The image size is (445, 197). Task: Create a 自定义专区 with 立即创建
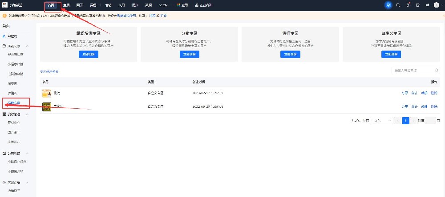coord(391,54)
